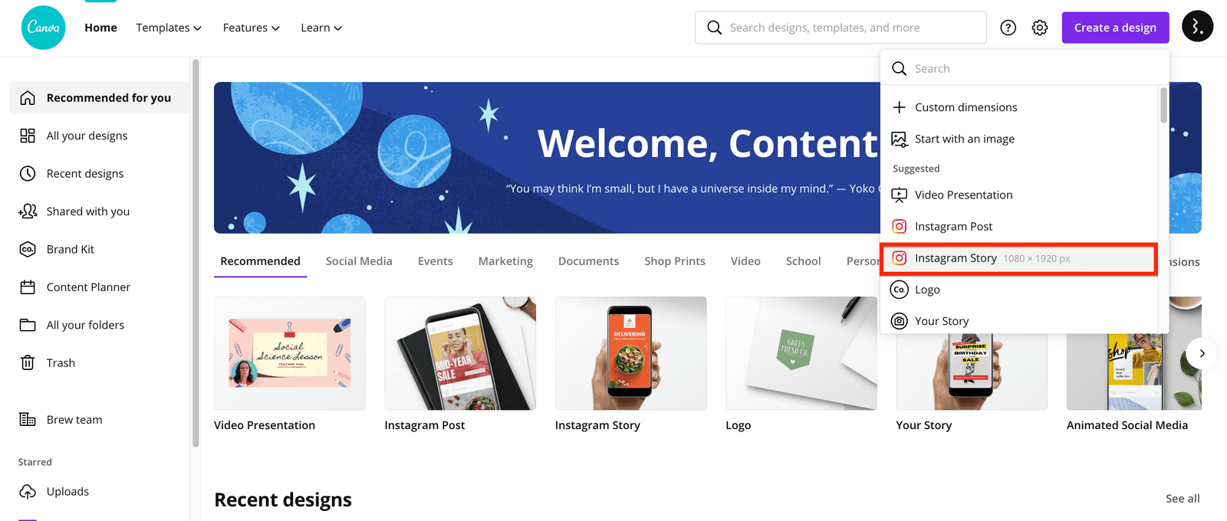Select the Brand Kit sidebar icon
The image size is (1227, 521).
(x=28, y=249)
